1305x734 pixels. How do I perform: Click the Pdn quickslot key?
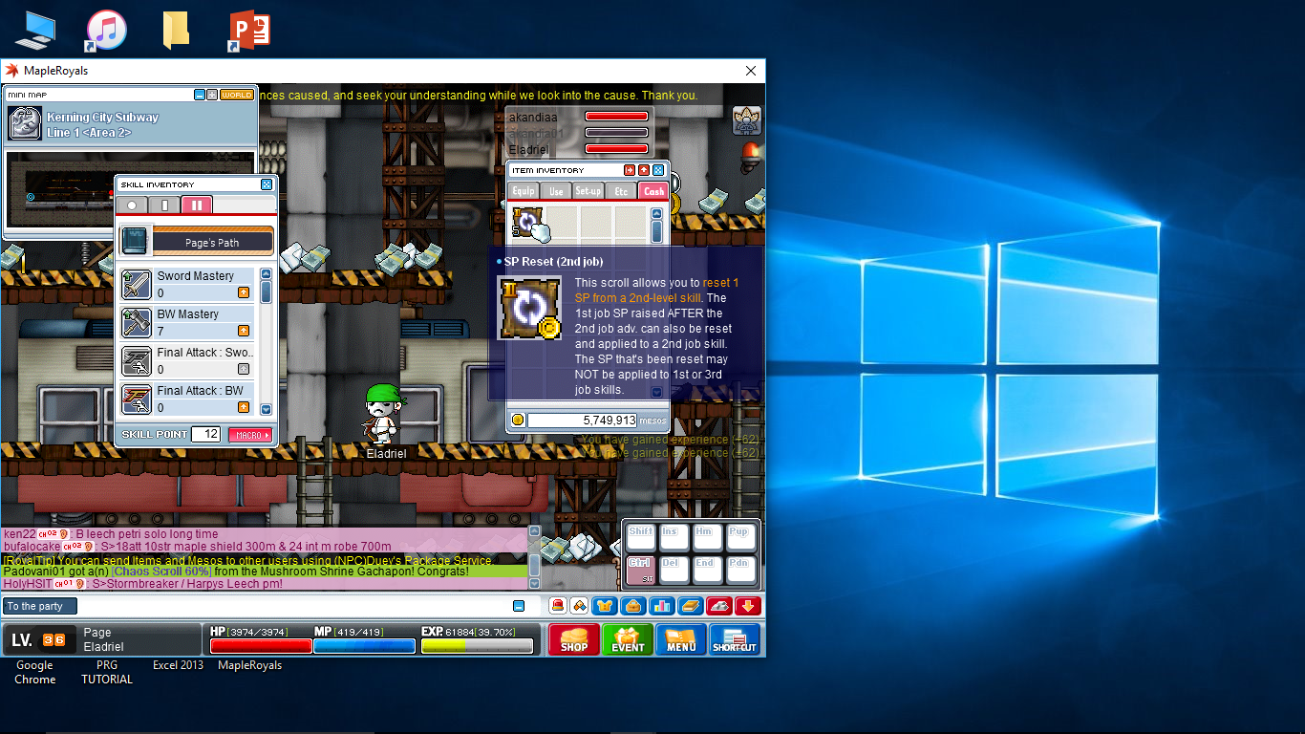[x=740, y=571]
